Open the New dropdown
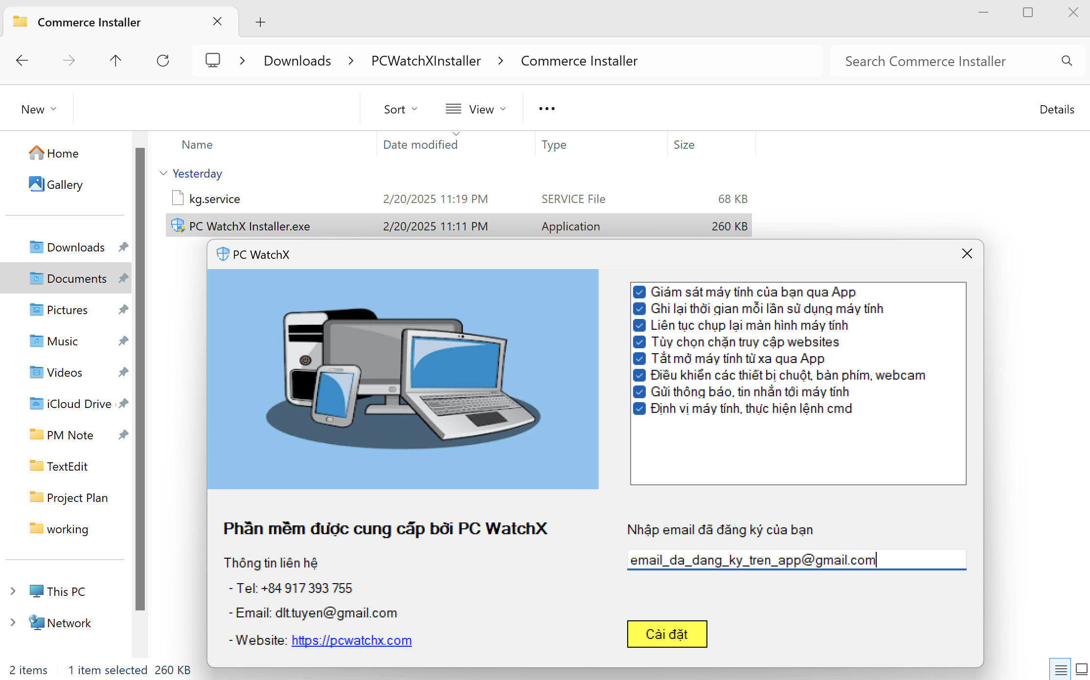Screen dimensions: 1090x680 (x=39, y=109)
